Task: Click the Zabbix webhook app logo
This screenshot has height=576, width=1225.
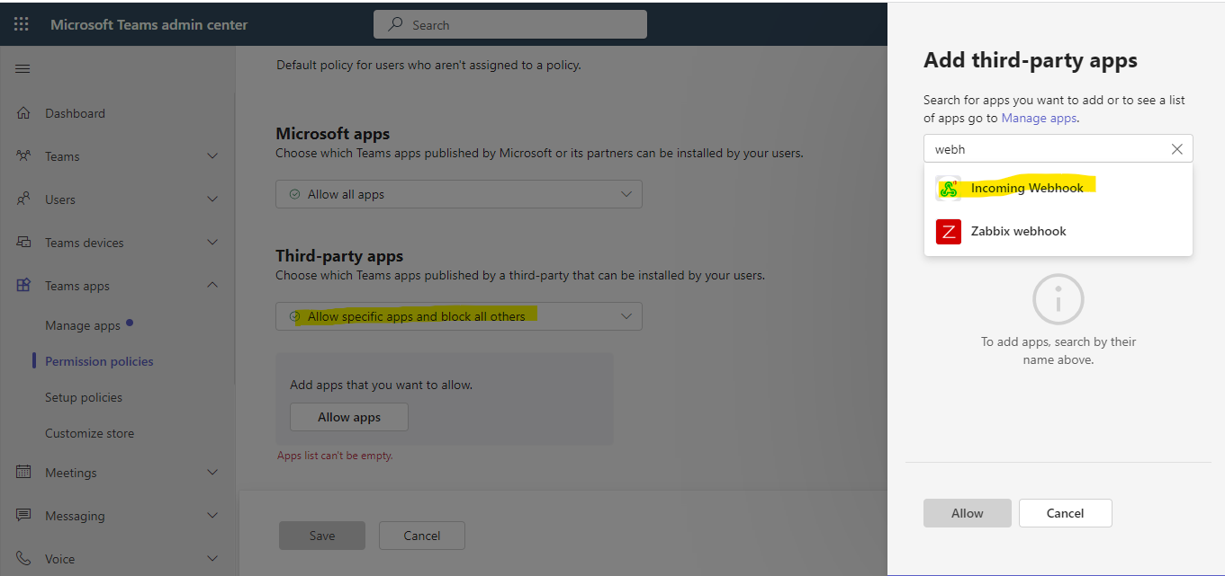Action: coord(947,231)
